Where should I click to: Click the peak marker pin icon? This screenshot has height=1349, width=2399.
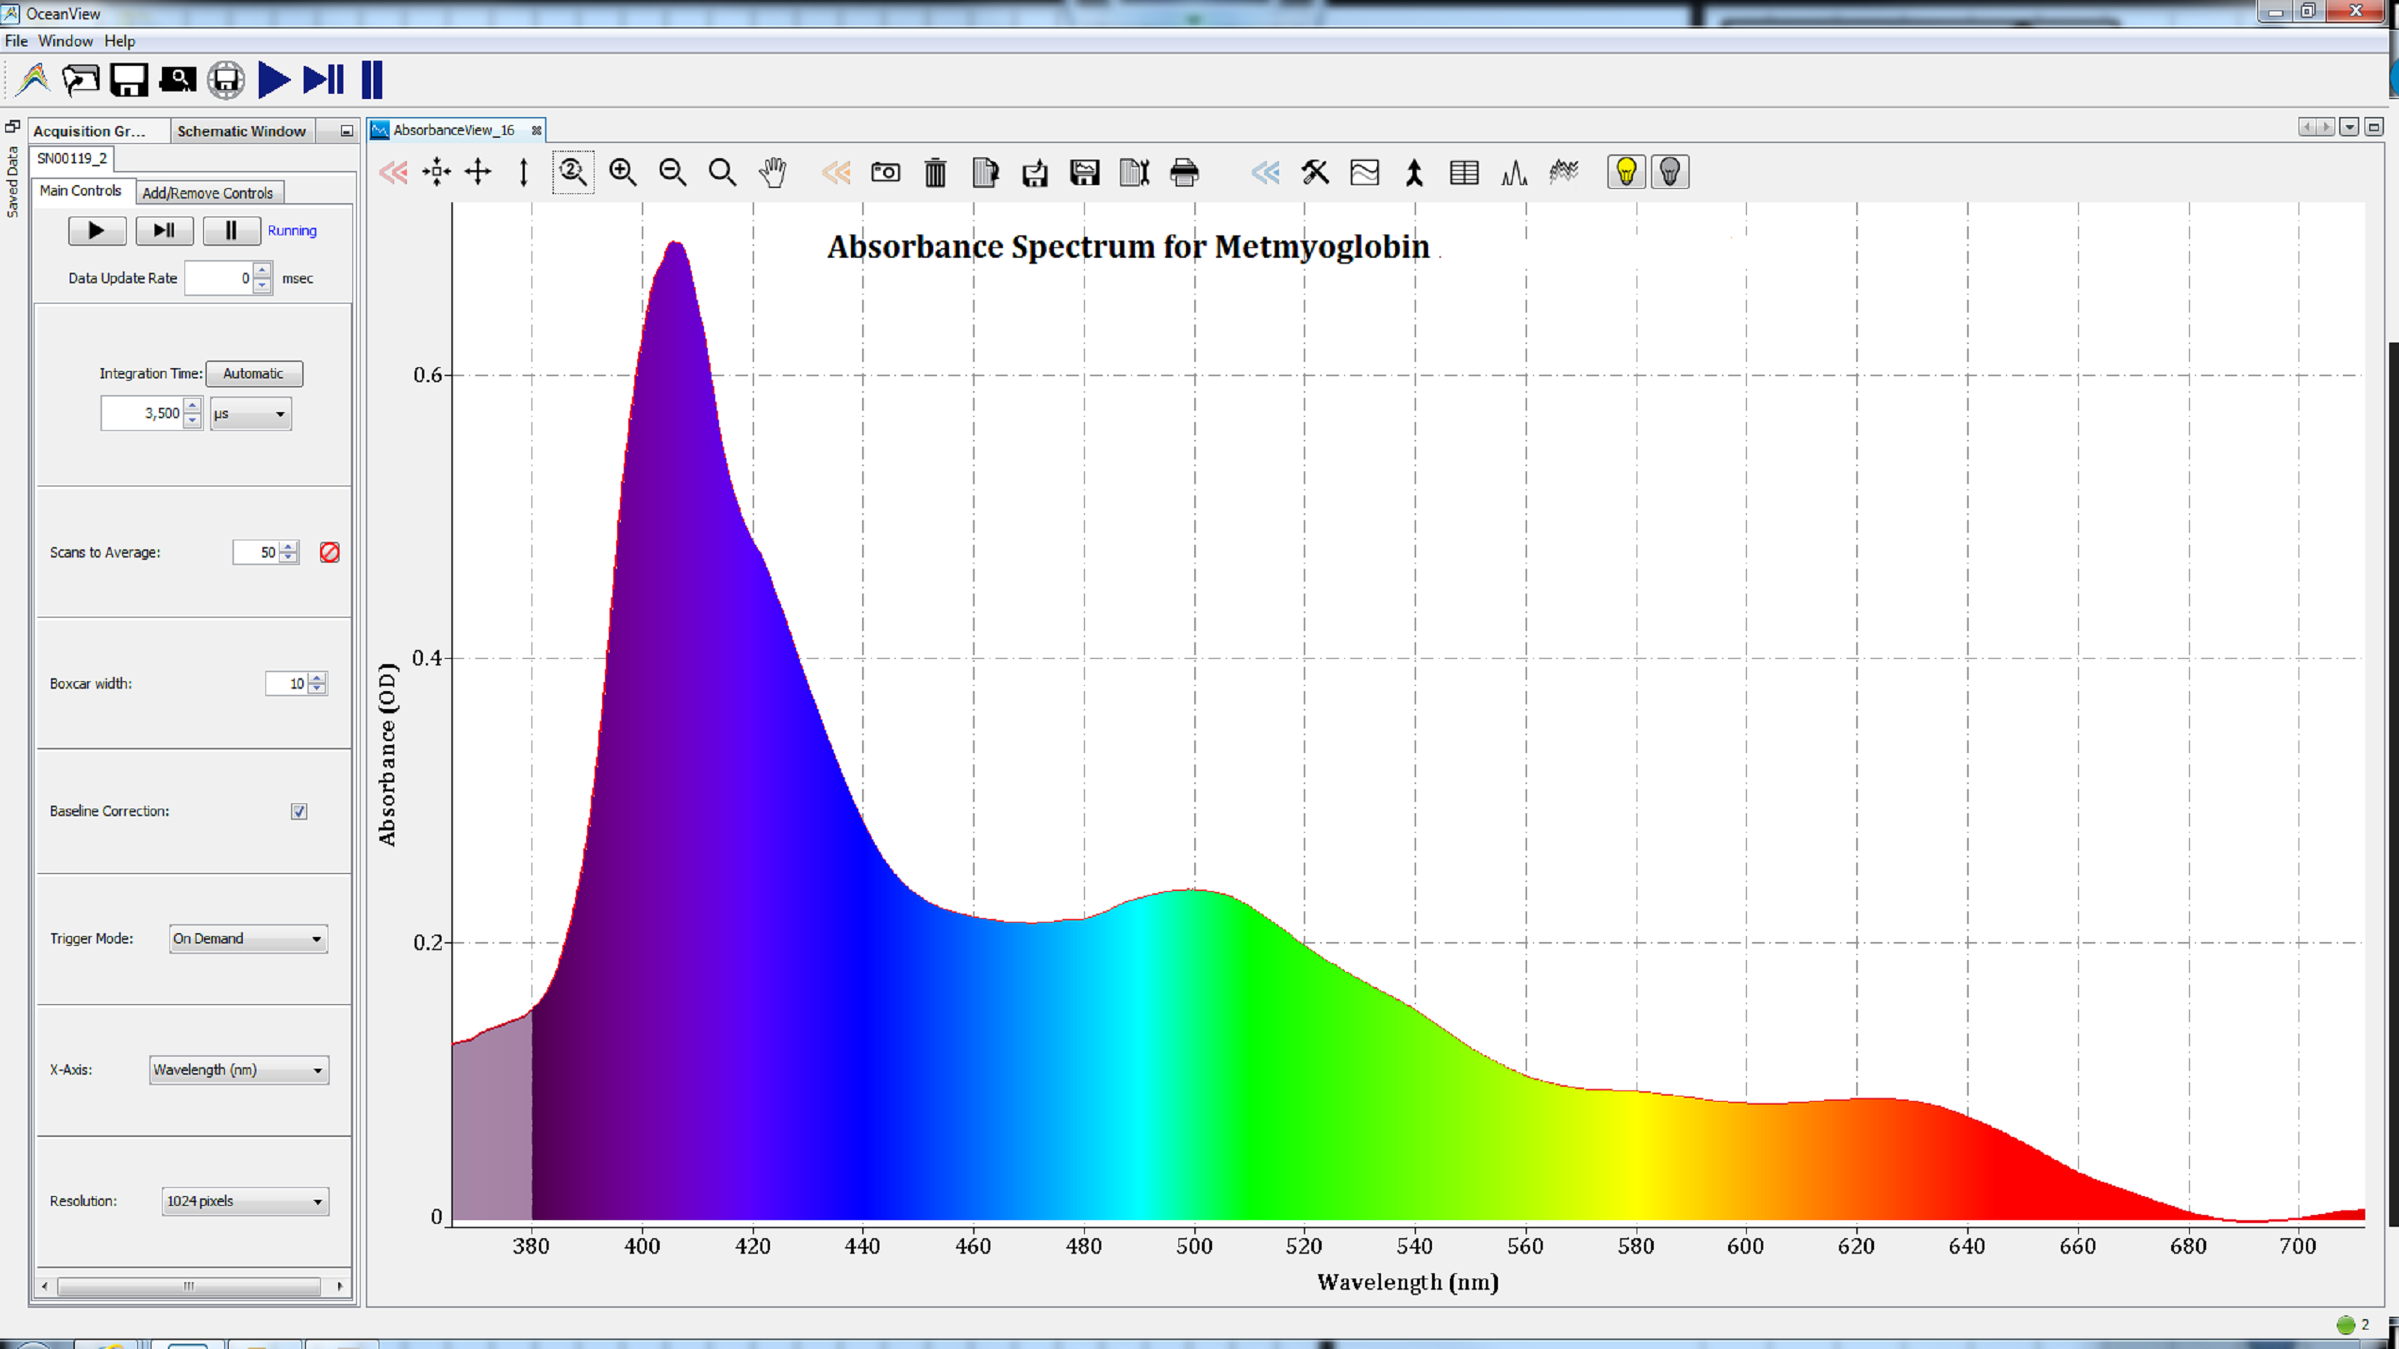[1414, 173]
